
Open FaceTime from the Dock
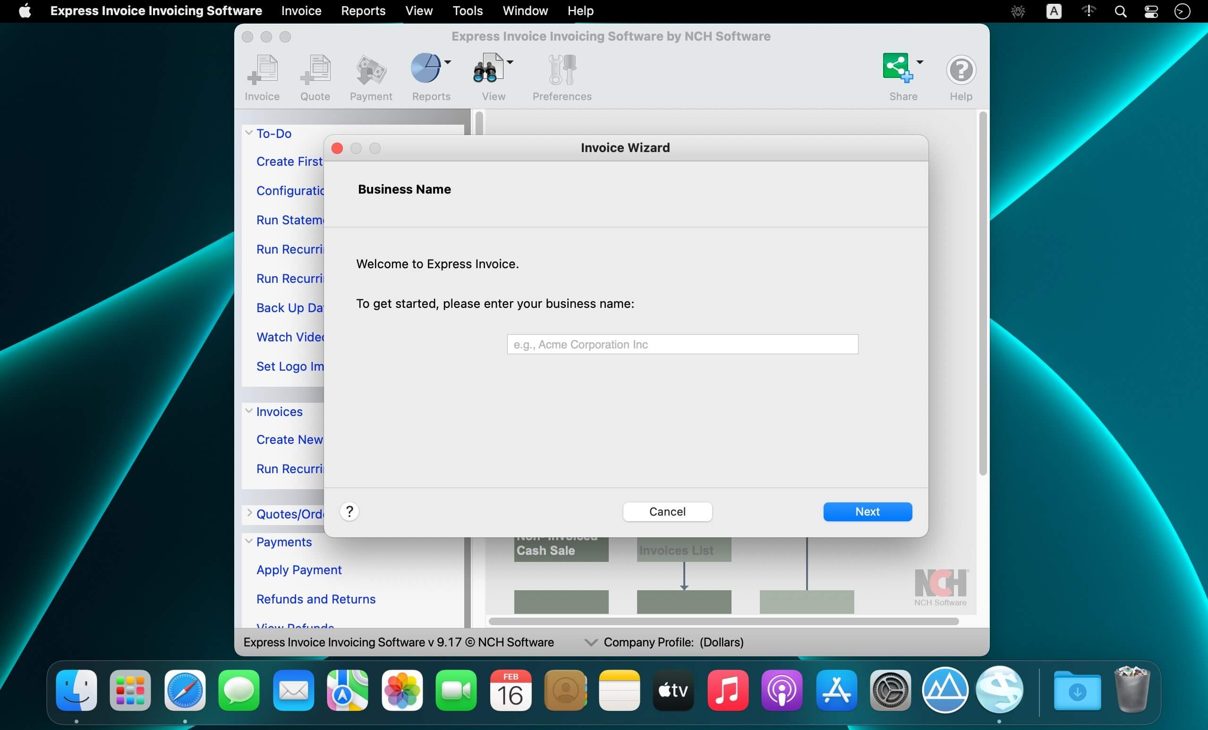pos(456,690)
